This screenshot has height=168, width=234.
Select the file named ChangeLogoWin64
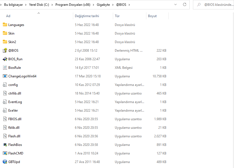point(22,76)
